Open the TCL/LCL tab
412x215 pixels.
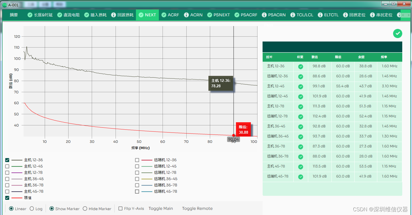302,15
